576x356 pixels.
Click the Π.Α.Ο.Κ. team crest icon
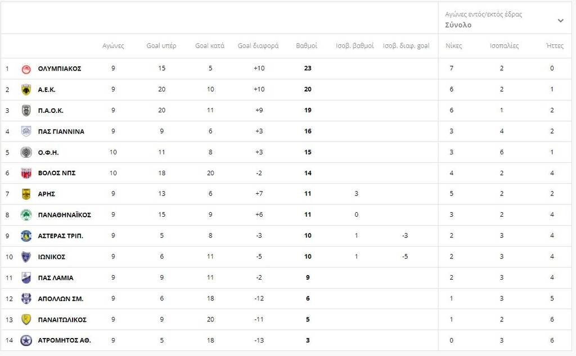coord(26,111)
